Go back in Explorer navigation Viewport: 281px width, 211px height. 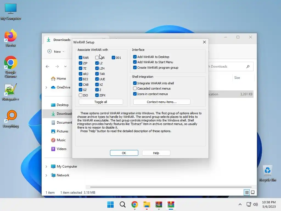47,66
